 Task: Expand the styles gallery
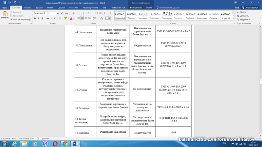pyautogui.click(x=233, y=19)
